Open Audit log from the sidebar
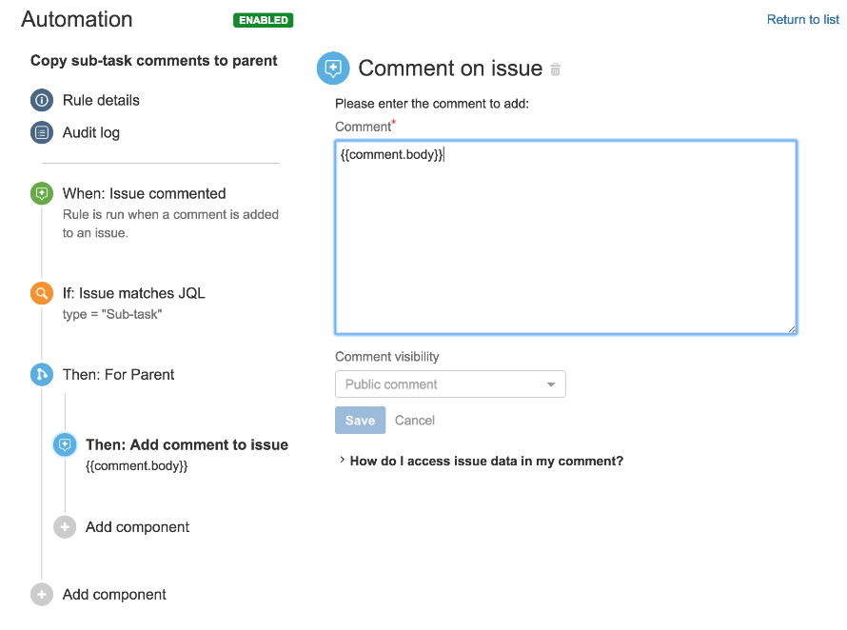Screen dimensions: 847x630 pos(92,132)
